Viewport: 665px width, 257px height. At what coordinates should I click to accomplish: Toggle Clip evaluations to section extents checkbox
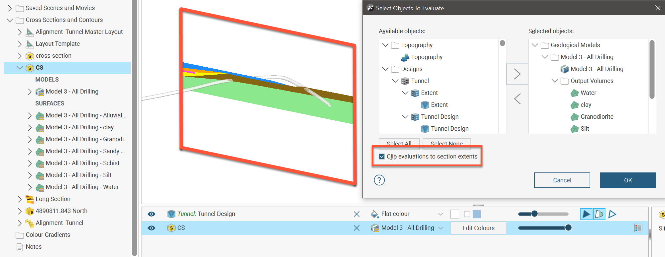[x=382, y=157]
